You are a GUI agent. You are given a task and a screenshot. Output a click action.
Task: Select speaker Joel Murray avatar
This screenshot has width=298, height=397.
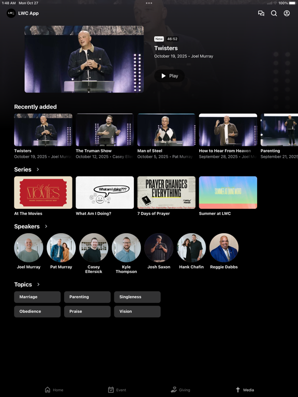[x=28, y=248]
